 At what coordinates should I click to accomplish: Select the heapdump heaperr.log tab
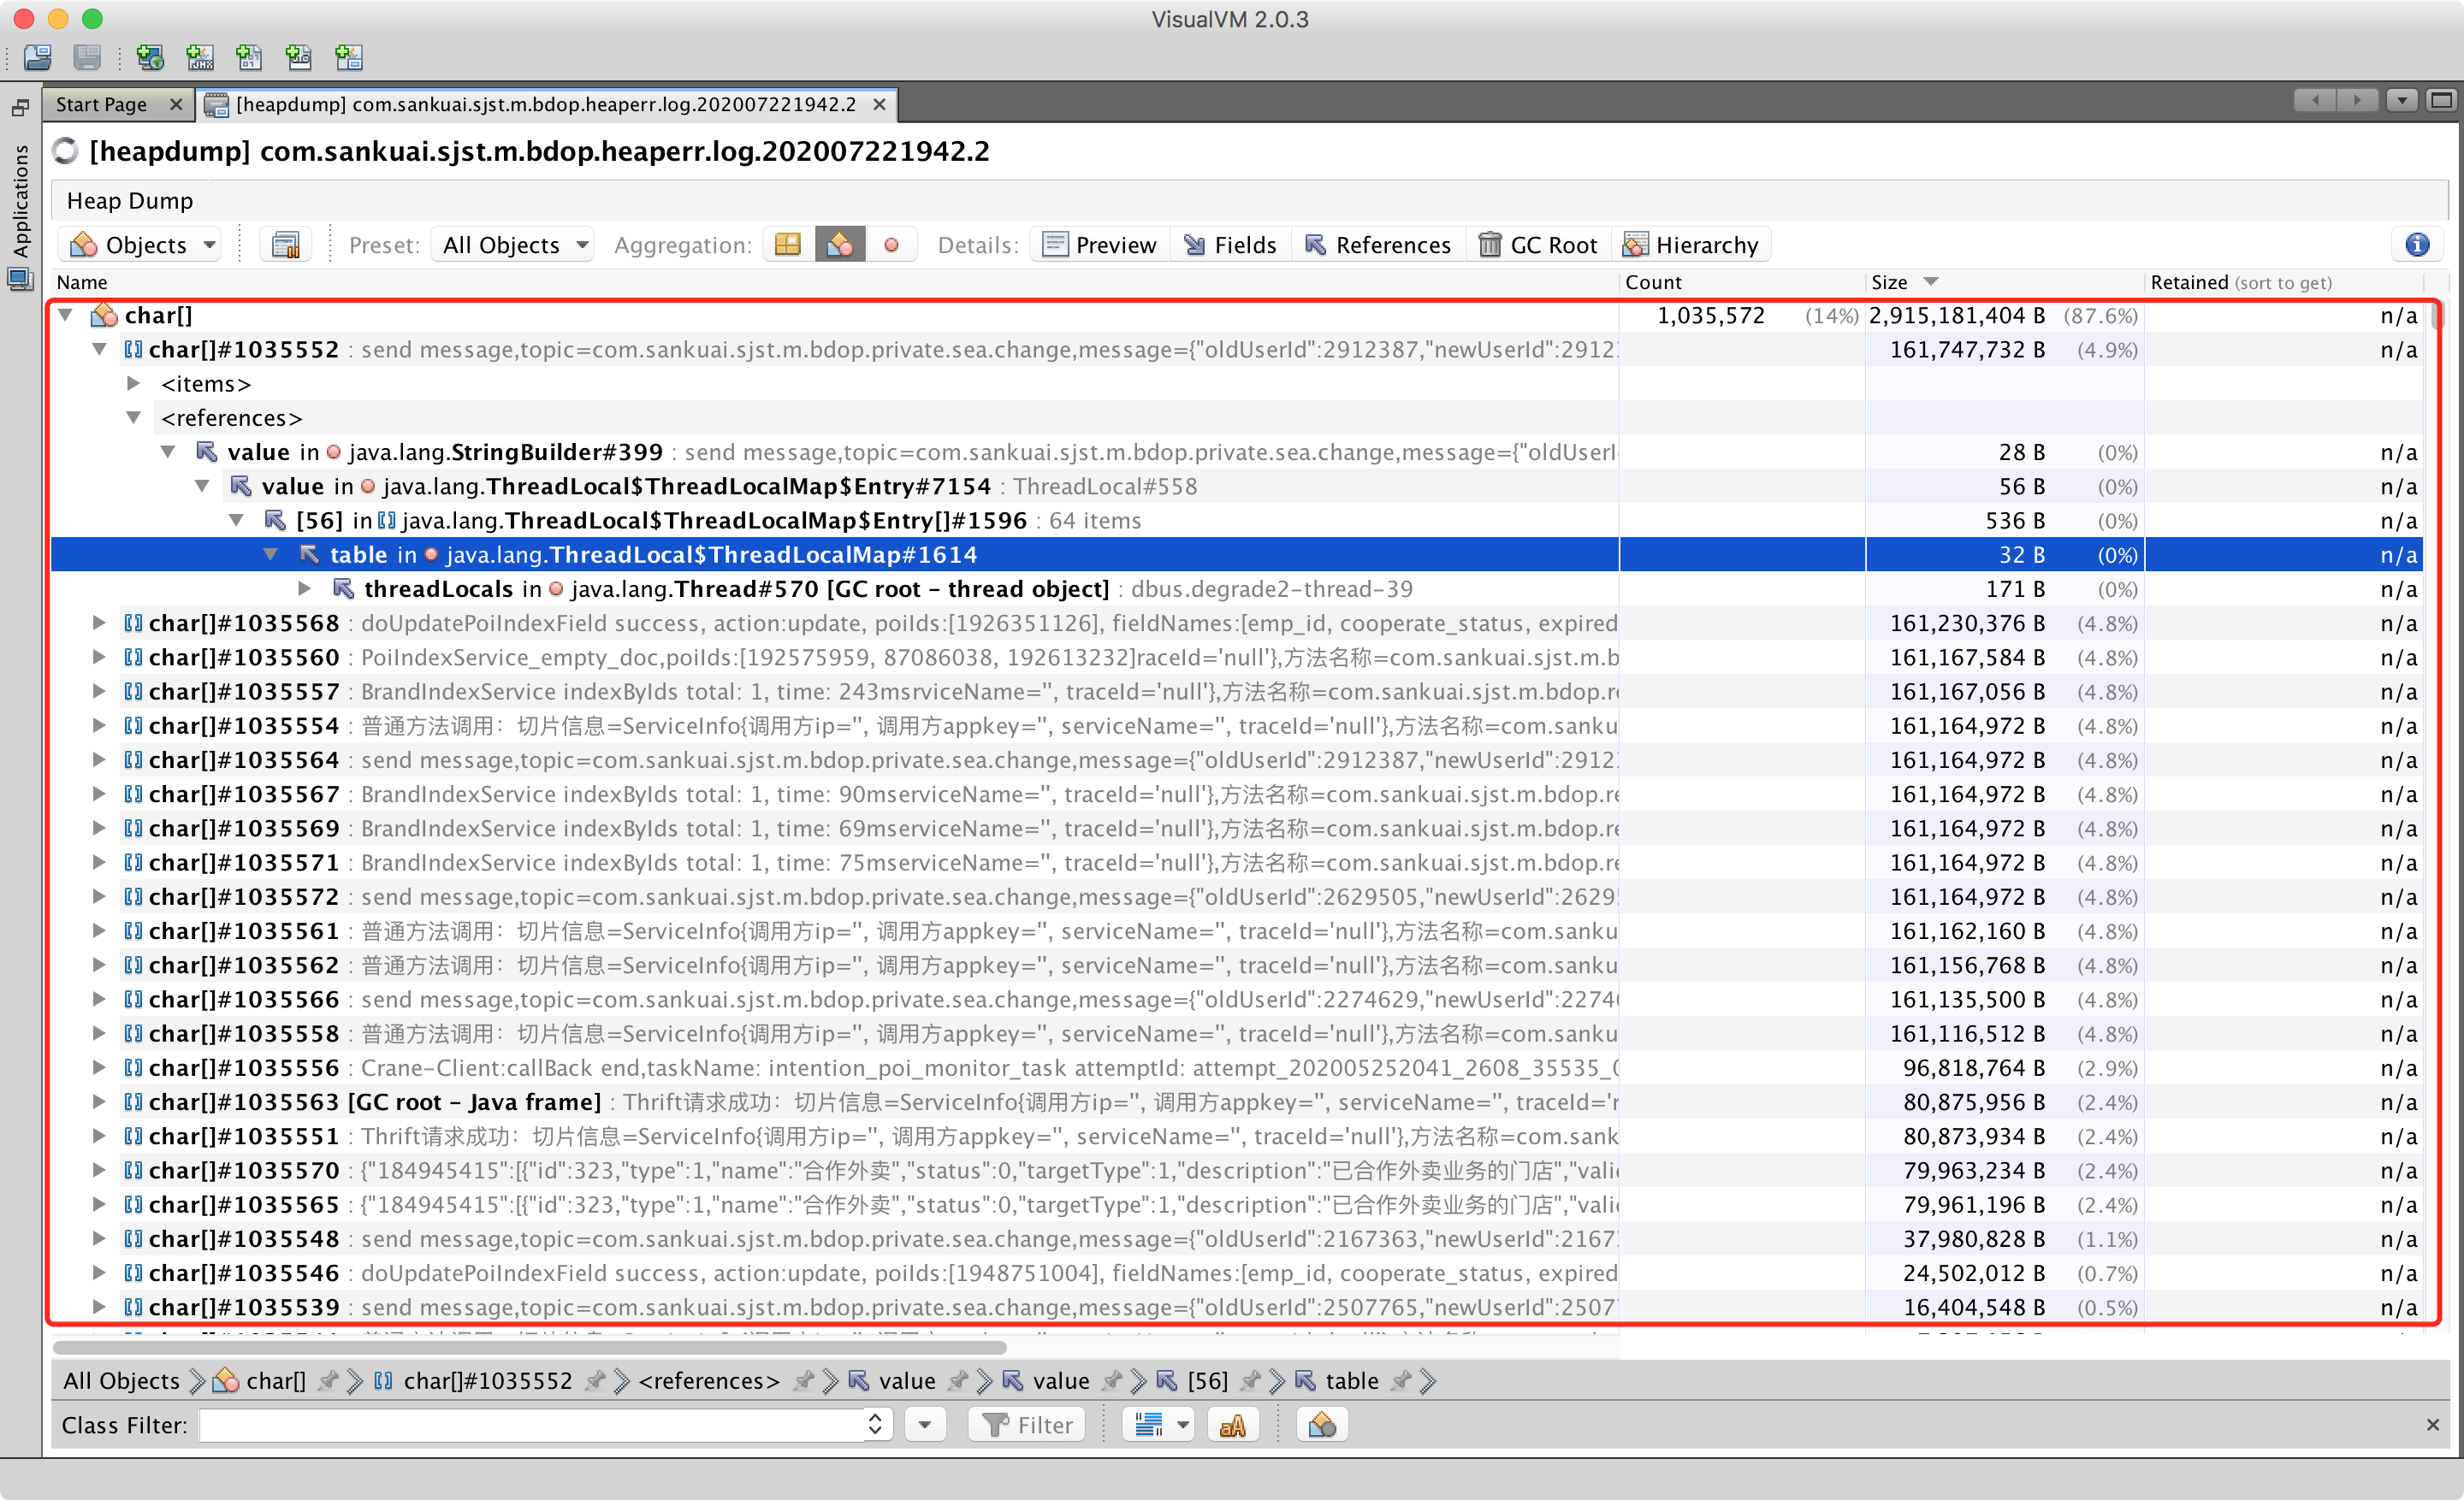[545, 105]
